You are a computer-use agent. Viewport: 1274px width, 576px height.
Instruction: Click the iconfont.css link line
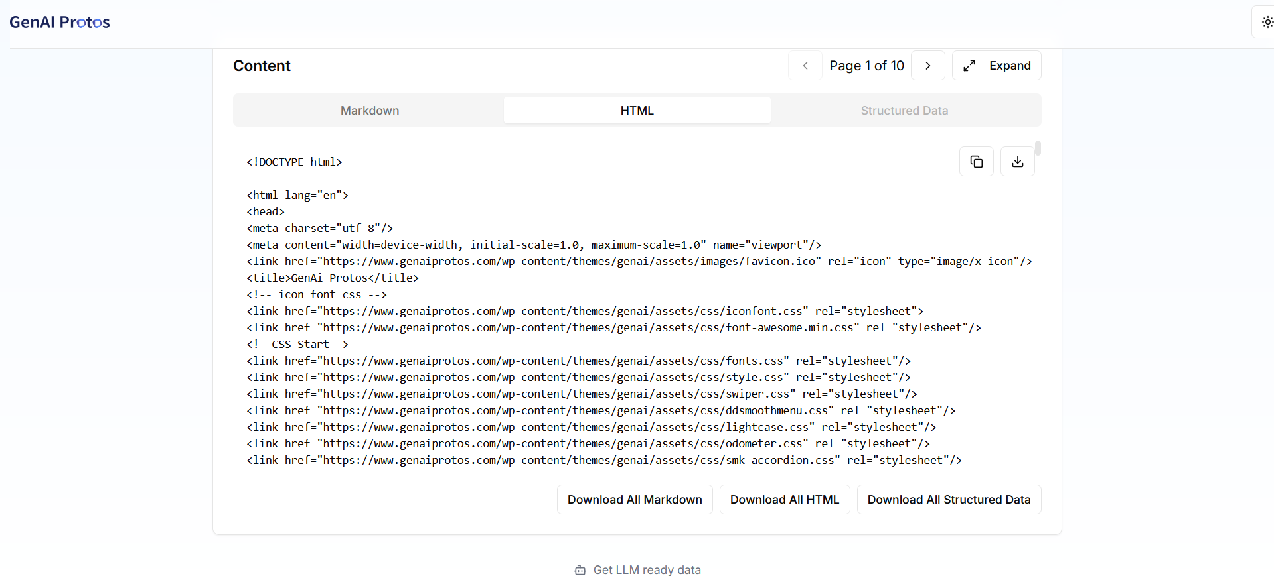585,311
